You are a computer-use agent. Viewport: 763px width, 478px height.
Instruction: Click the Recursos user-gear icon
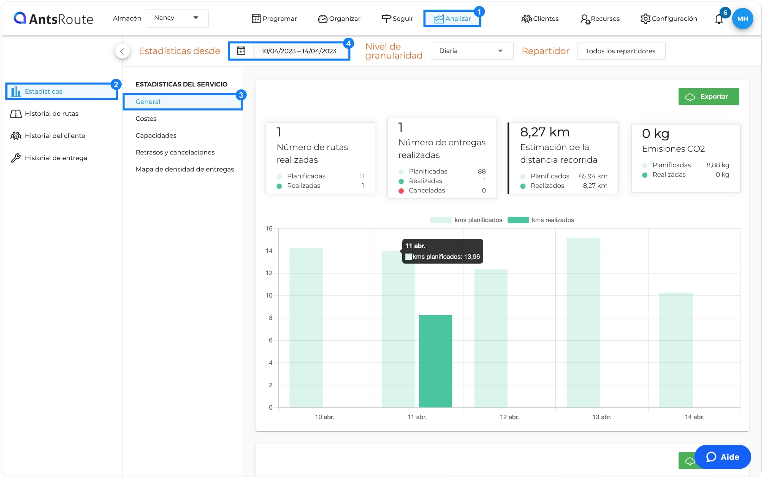click(x=585, y=19)
